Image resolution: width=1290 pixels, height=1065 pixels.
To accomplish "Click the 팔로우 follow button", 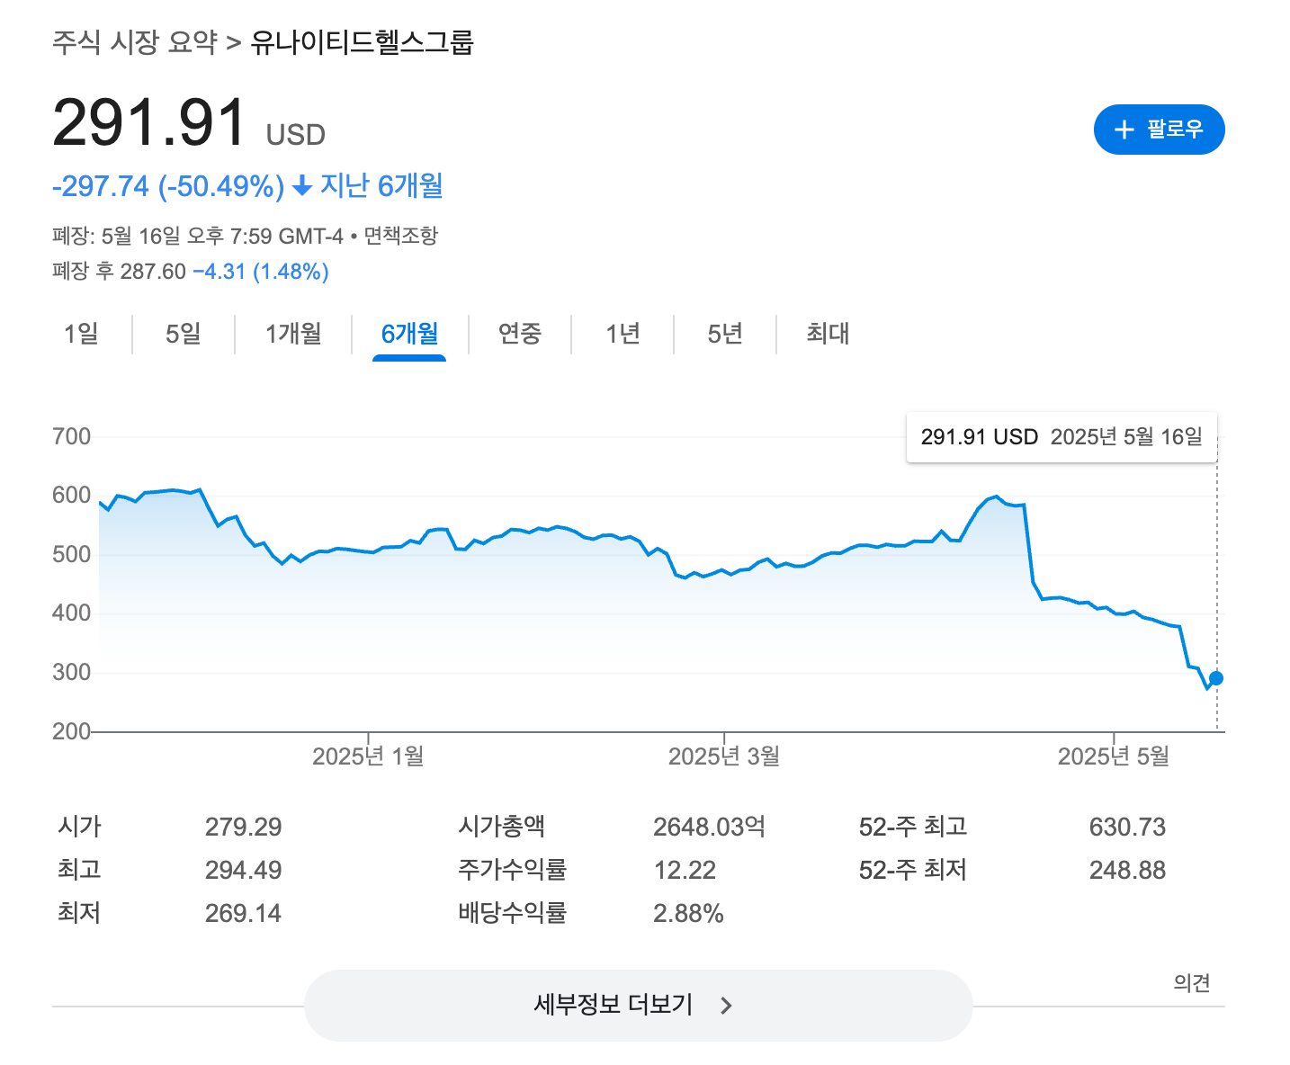I will point(1159,130).
